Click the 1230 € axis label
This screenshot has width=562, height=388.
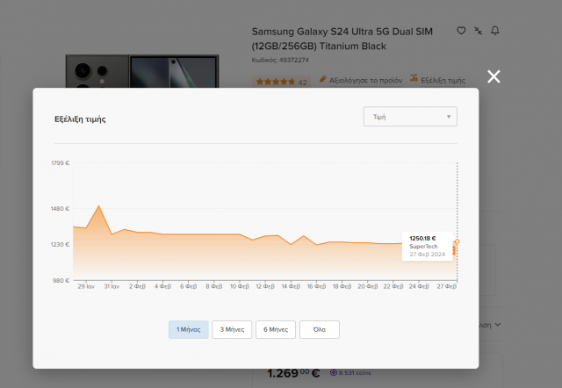[60, 244]
